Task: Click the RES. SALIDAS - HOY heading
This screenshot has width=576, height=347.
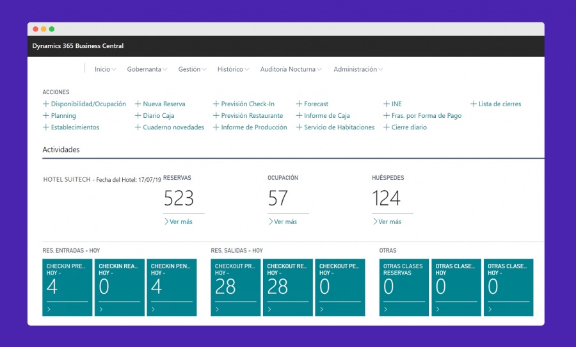Action: (x=237, y=251)
